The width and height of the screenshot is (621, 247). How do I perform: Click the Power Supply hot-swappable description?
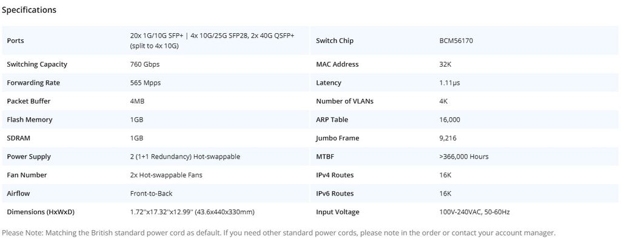tap(185, 157)
